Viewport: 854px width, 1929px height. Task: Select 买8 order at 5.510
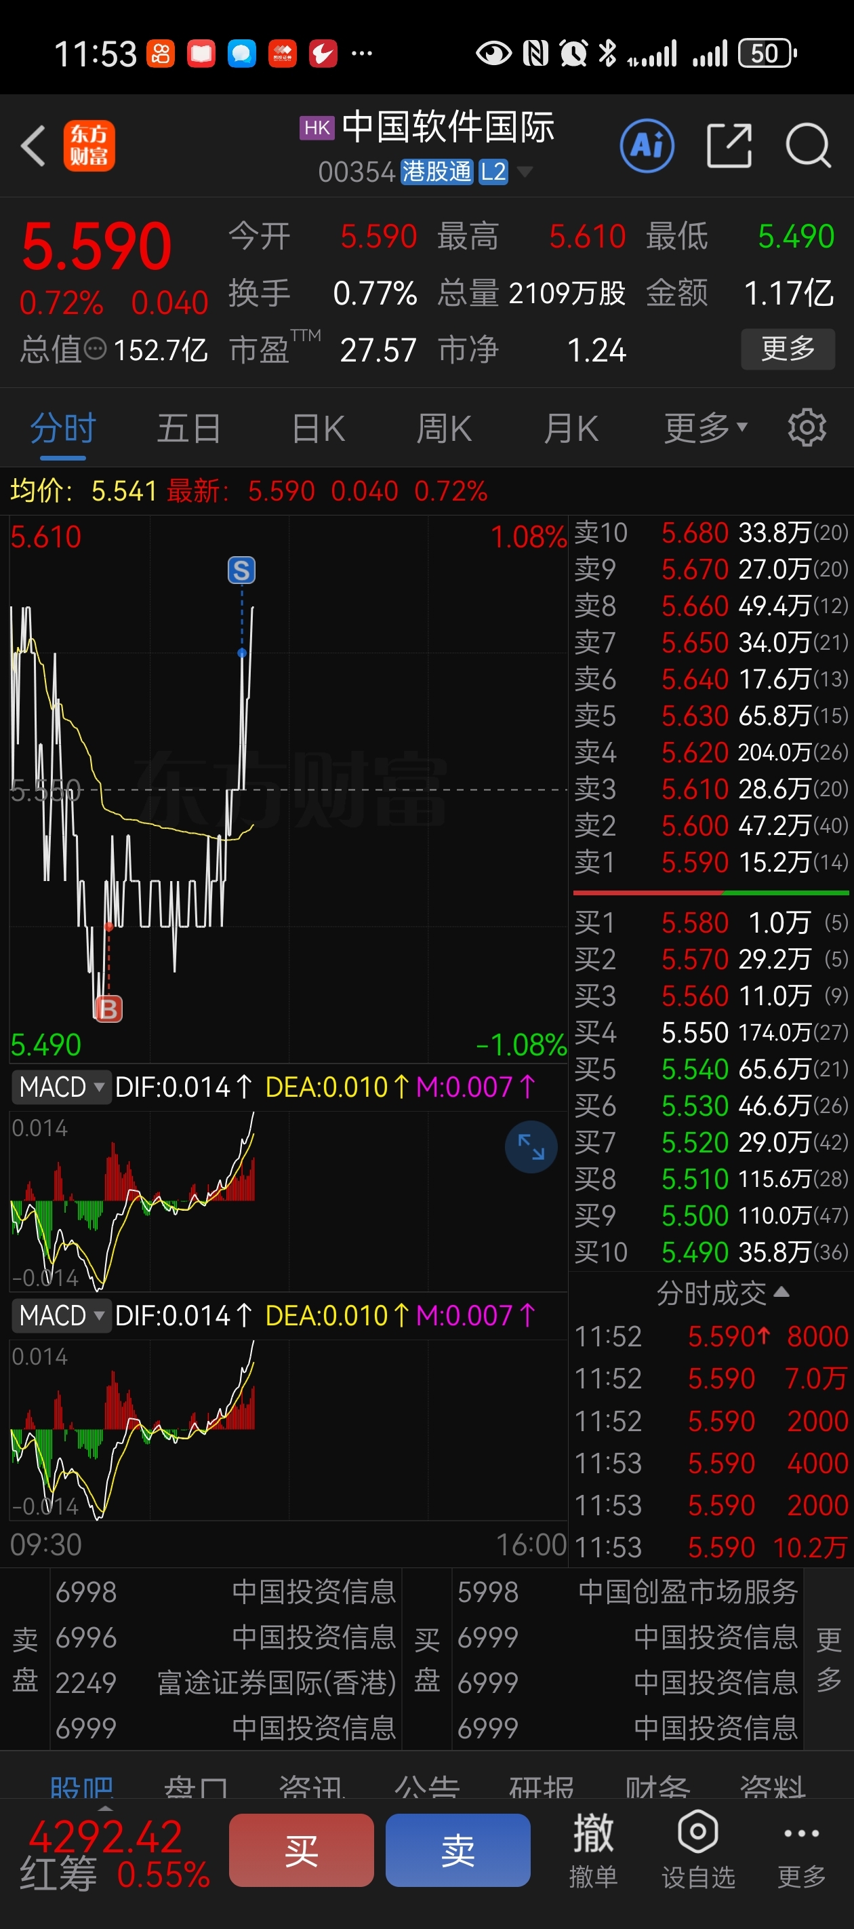tap(711, 1179)
